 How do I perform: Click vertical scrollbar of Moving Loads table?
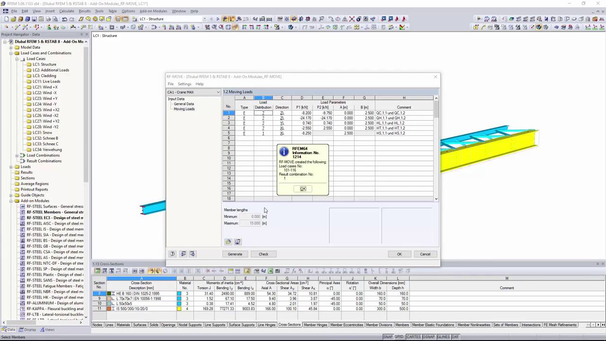tap(436, 148)
